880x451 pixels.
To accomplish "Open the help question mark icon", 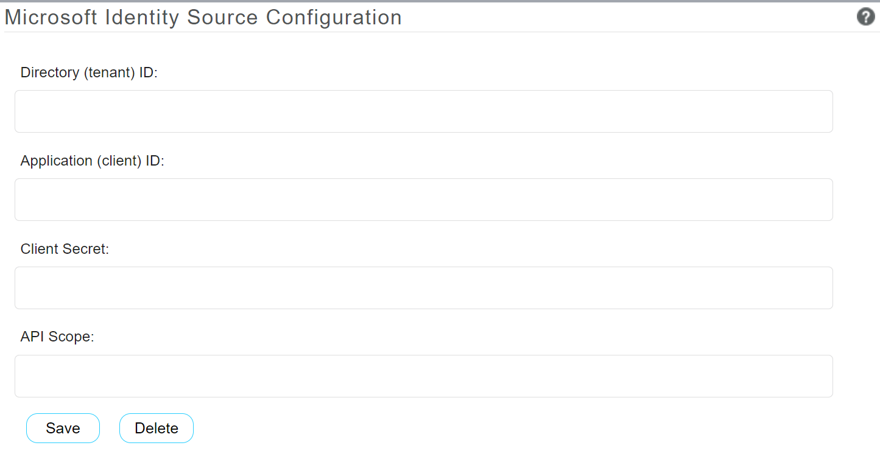I will coord(865,17).
